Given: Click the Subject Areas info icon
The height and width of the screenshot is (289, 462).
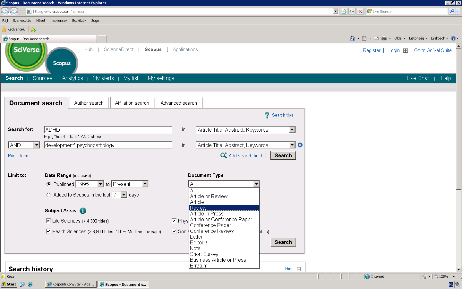Looking at the screenshot, I should [x=83, y=211].
